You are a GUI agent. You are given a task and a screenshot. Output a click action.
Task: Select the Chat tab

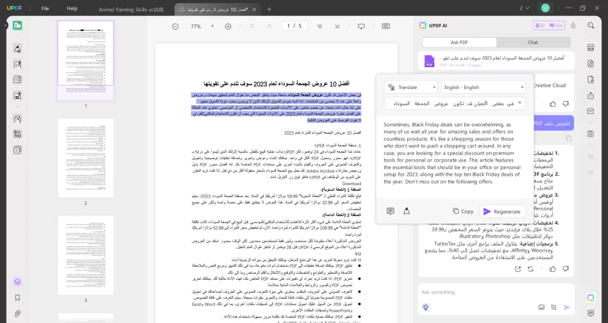click(x=533, y=42)
